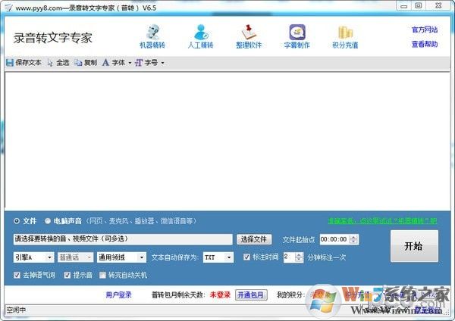Open the 通用领域 domain dropdown
Image resolution: width=455 pixels, height=321 pixels.
point(121,257)
